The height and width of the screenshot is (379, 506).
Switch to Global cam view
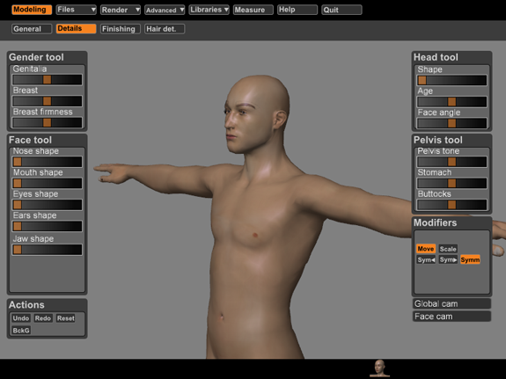pos(451,304)
